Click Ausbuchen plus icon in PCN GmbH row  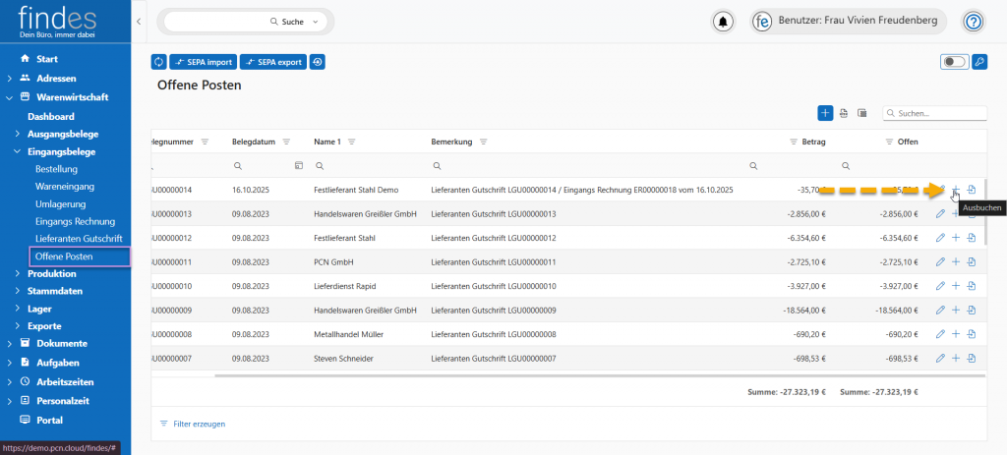click(956, 261)
